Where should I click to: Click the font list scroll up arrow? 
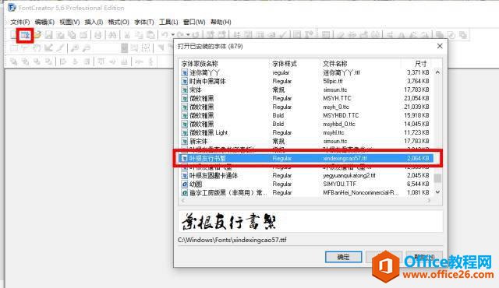(x=437, y=72)
